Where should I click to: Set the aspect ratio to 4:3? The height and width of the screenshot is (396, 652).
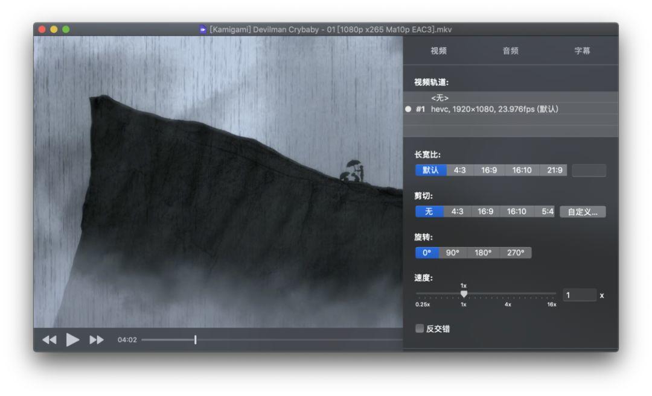click(x=460, y=170)
